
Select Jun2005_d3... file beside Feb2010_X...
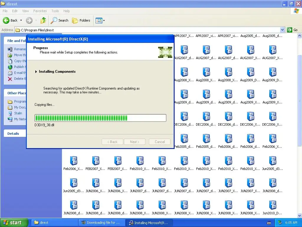[x=273, y=163]
